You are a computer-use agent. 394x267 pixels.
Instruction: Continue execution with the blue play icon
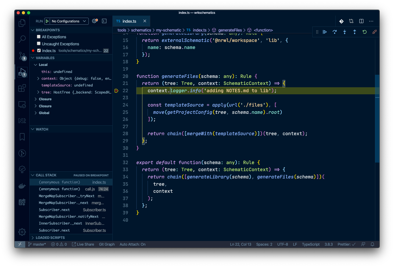[325, 32]
